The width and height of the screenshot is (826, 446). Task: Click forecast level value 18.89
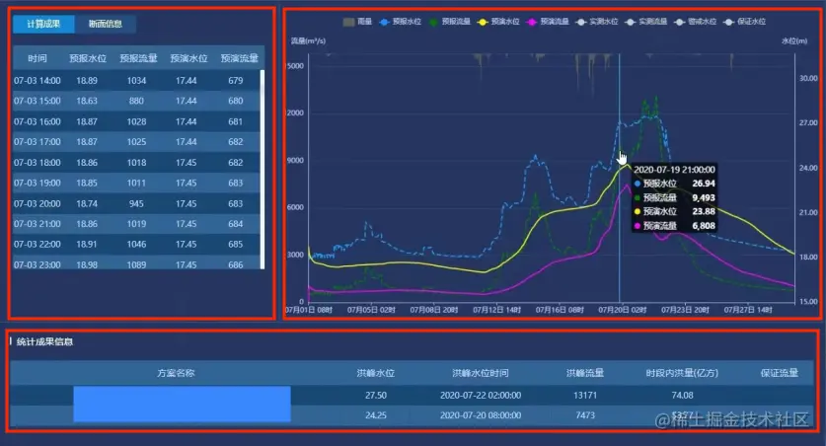pyautogui.click(x=87, y=81)
